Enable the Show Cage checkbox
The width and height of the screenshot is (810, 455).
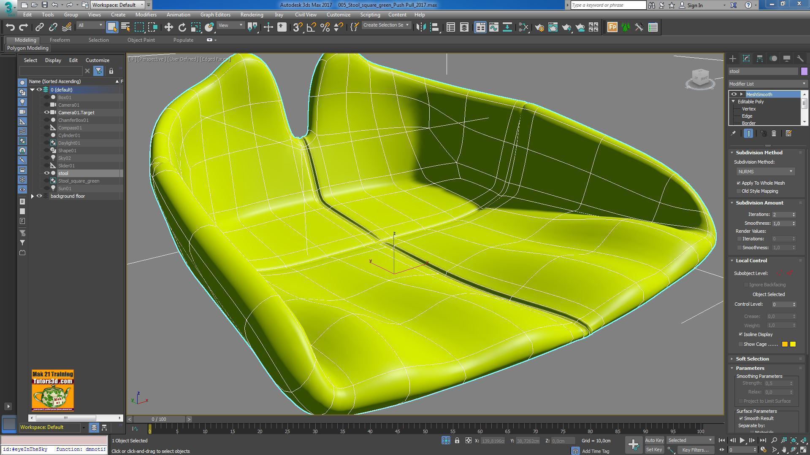(741, 344)
